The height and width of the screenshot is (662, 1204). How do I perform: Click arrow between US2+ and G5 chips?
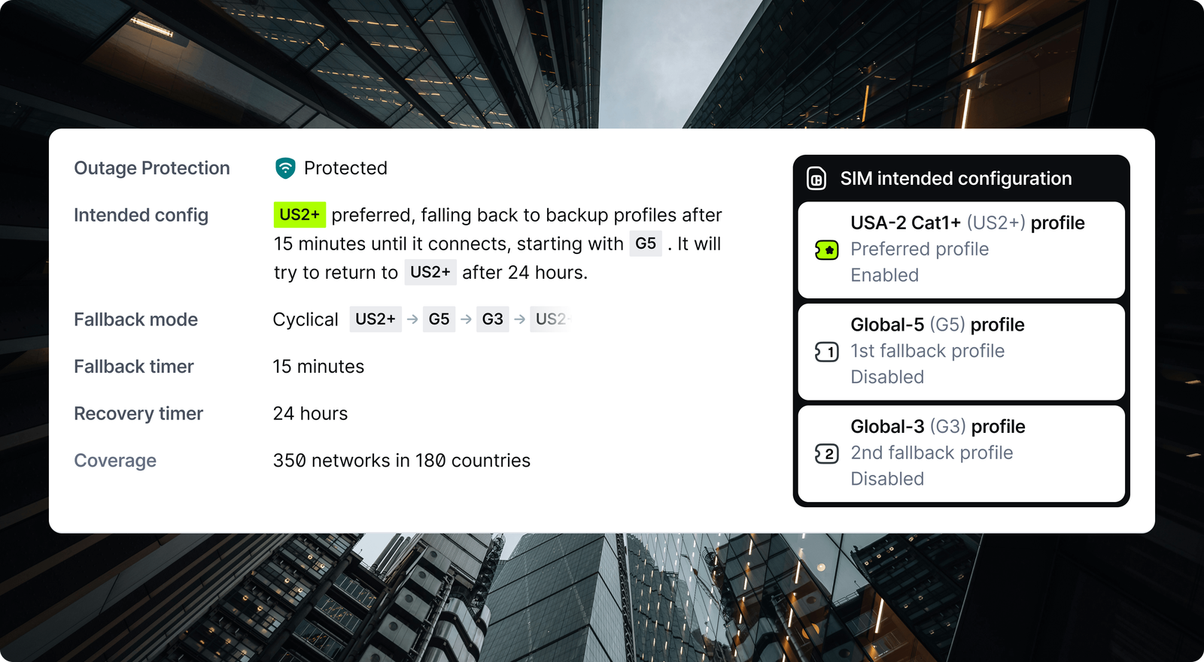412,319
